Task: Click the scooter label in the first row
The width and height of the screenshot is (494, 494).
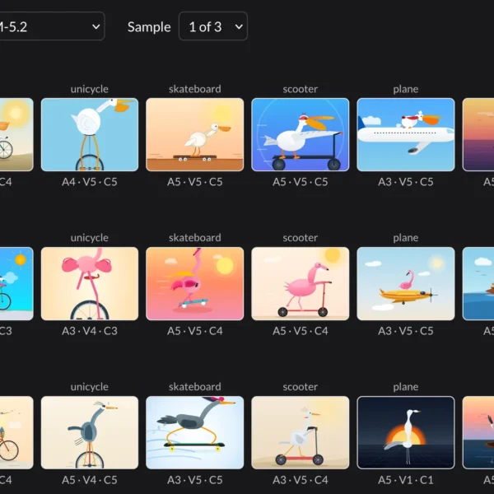Action: [x=301, y=89]
